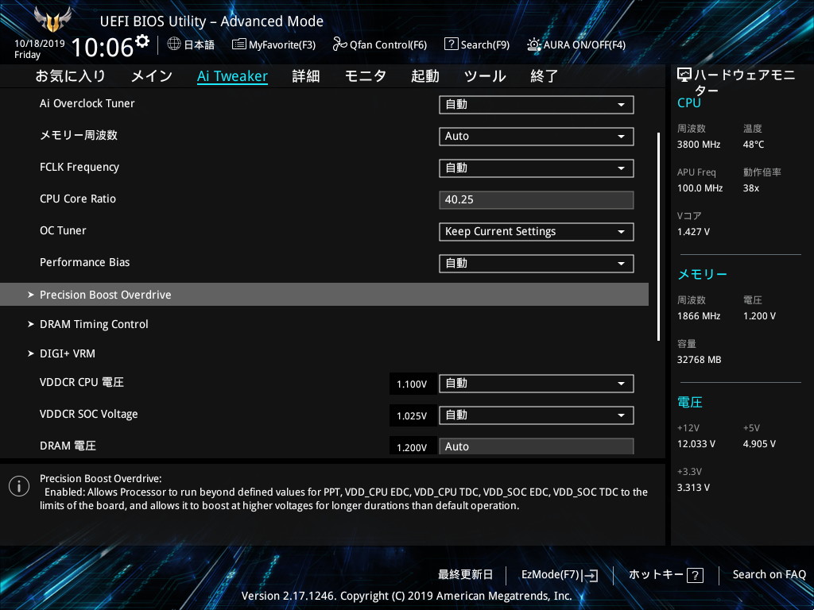Viewport: 814px width, 610px height.
Task: Click the 1866 MHz memory frequency value
Action: (x=699, y=316)
